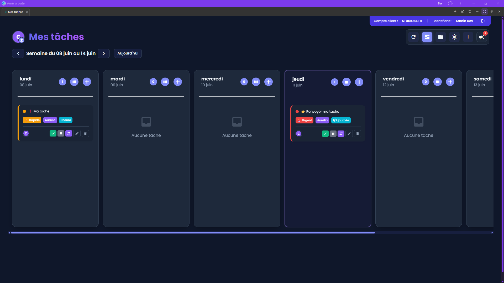Click the profile avatar next to Mes tâches
504x283 pixels.
point(18,37)
